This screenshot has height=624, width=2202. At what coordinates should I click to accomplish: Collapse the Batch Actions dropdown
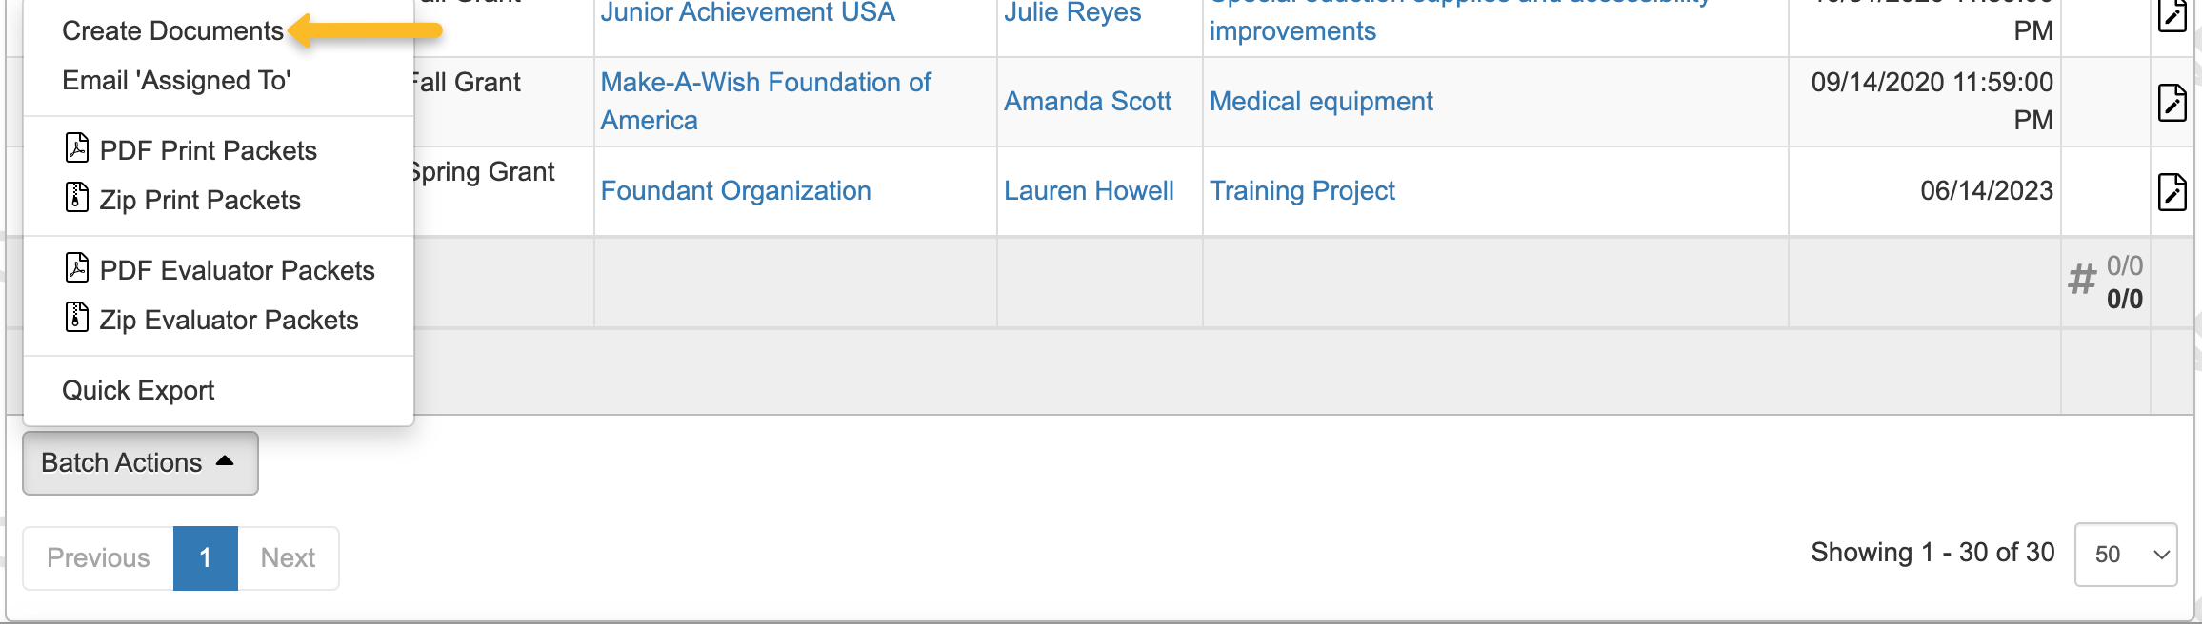click(140, 463)
